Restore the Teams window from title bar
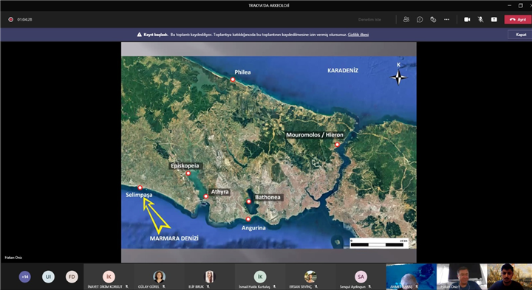 (520, 5)
